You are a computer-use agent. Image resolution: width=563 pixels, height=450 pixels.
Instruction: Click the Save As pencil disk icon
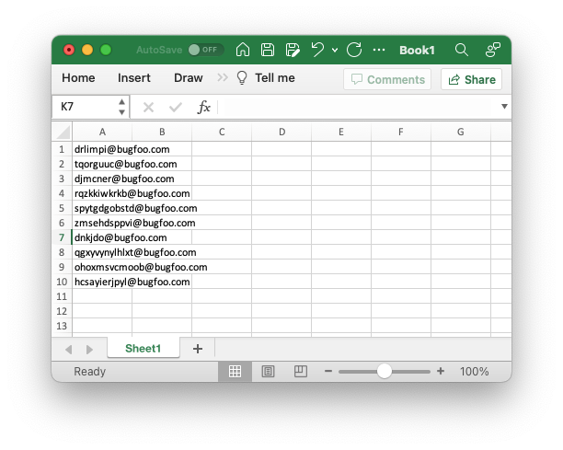coord(293,50)
